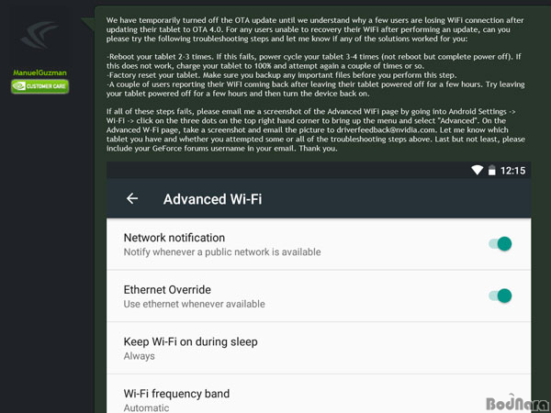Click the Advanced Wi-Fi page title
Image resolution: width=551 pixels, height=413 pixels.
pyautogui.click(x=213, y=199)
